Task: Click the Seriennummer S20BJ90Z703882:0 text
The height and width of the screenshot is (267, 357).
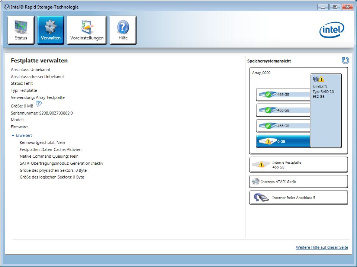Action: coord(42,113)
